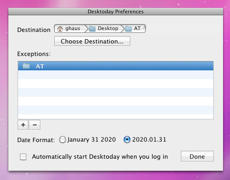
Task: Click the Desktoday Preferences title bar
Action: click(115, 12)
